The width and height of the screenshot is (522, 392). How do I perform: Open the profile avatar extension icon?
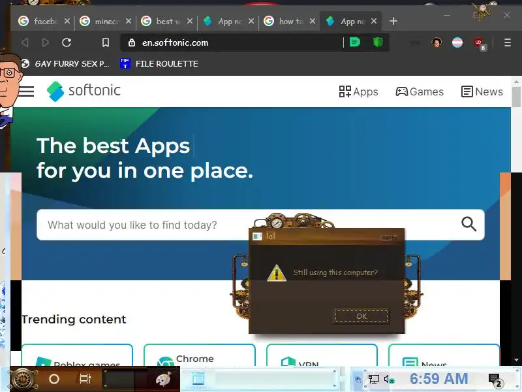(x=437, y=42)
